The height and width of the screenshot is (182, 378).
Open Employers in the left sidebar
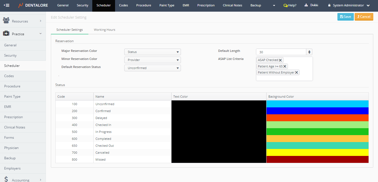point(13,168)
